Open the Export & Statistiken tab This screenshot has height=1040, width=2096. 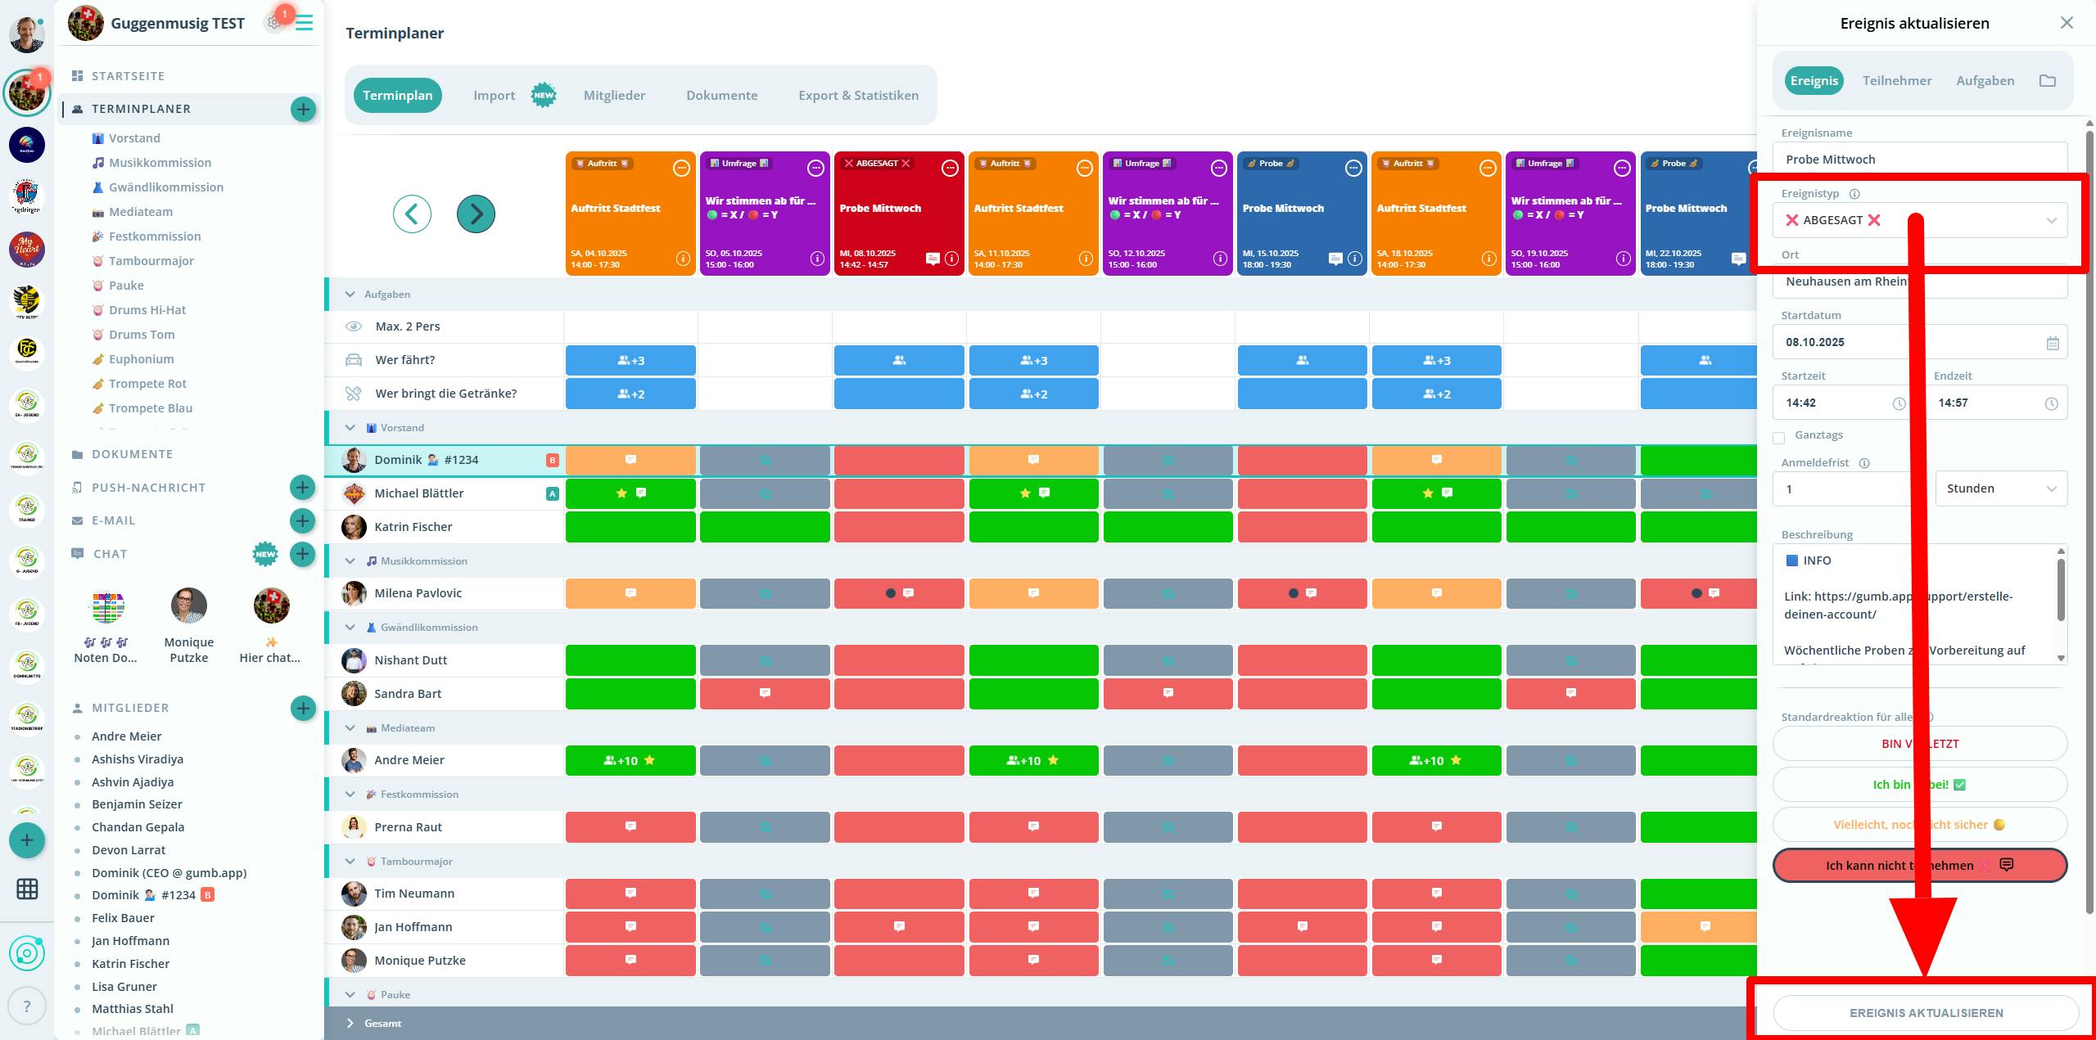coord(858,96)
